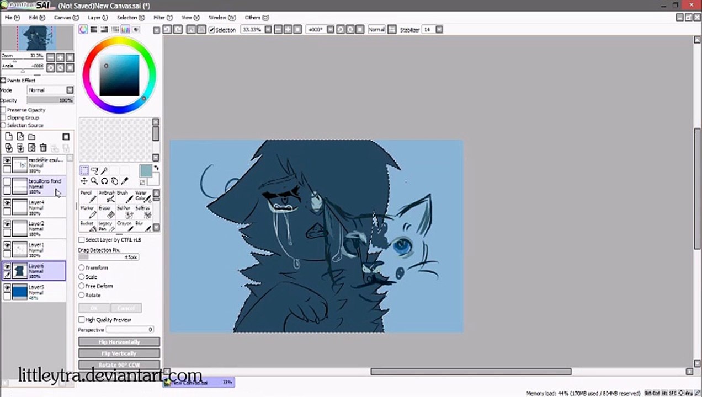Screen dimensions: 702x397
Task: Enable Clipping Group checkbox
Action: tap(3, 117)
